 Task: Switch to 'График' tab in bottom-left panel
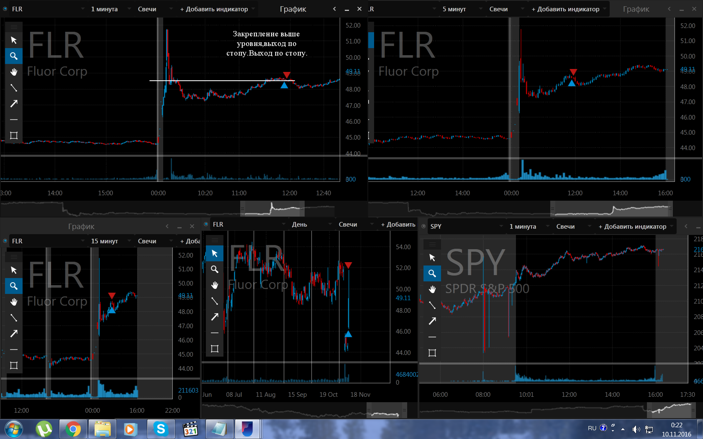tap(81, 226)
